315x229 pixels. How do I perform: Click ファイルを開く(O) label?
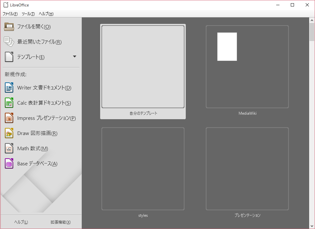point(34,26)
